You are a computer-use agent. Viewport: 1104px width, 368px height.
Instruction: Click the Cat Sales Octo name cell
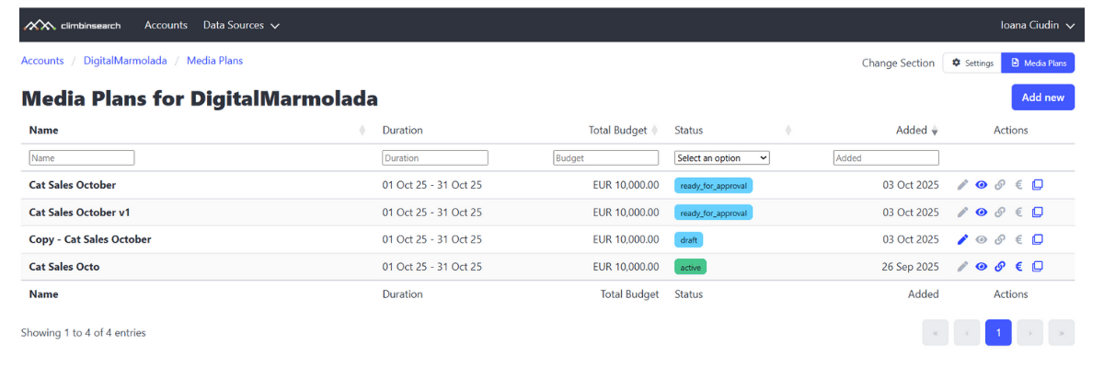pos(64,267)
